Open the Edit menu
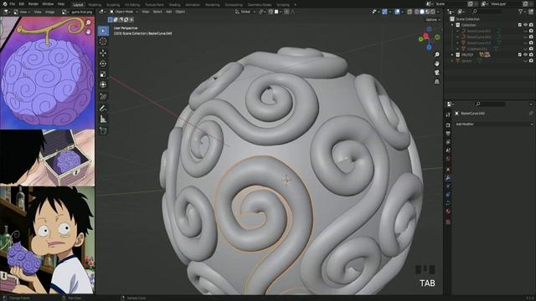Viewport: 536px width, 301px height. tap(22, 4)
